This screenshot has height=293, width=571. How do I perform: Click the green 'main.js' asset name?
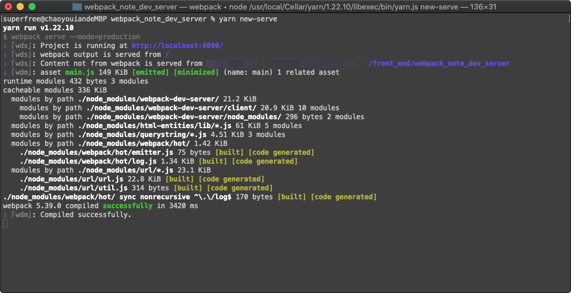point(80,72)
